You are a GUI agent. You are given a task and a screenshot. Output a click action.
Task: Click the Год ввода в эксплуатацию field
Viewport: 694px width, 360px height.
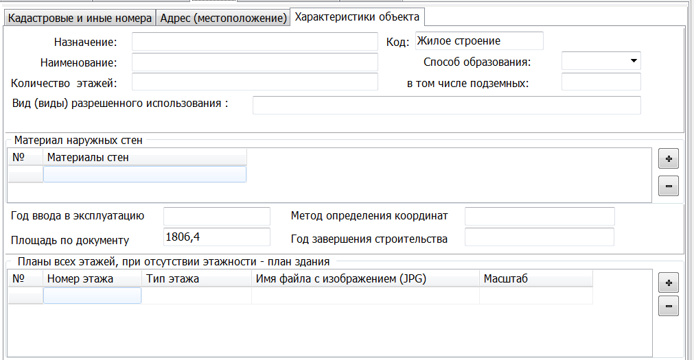click(217, 217)
